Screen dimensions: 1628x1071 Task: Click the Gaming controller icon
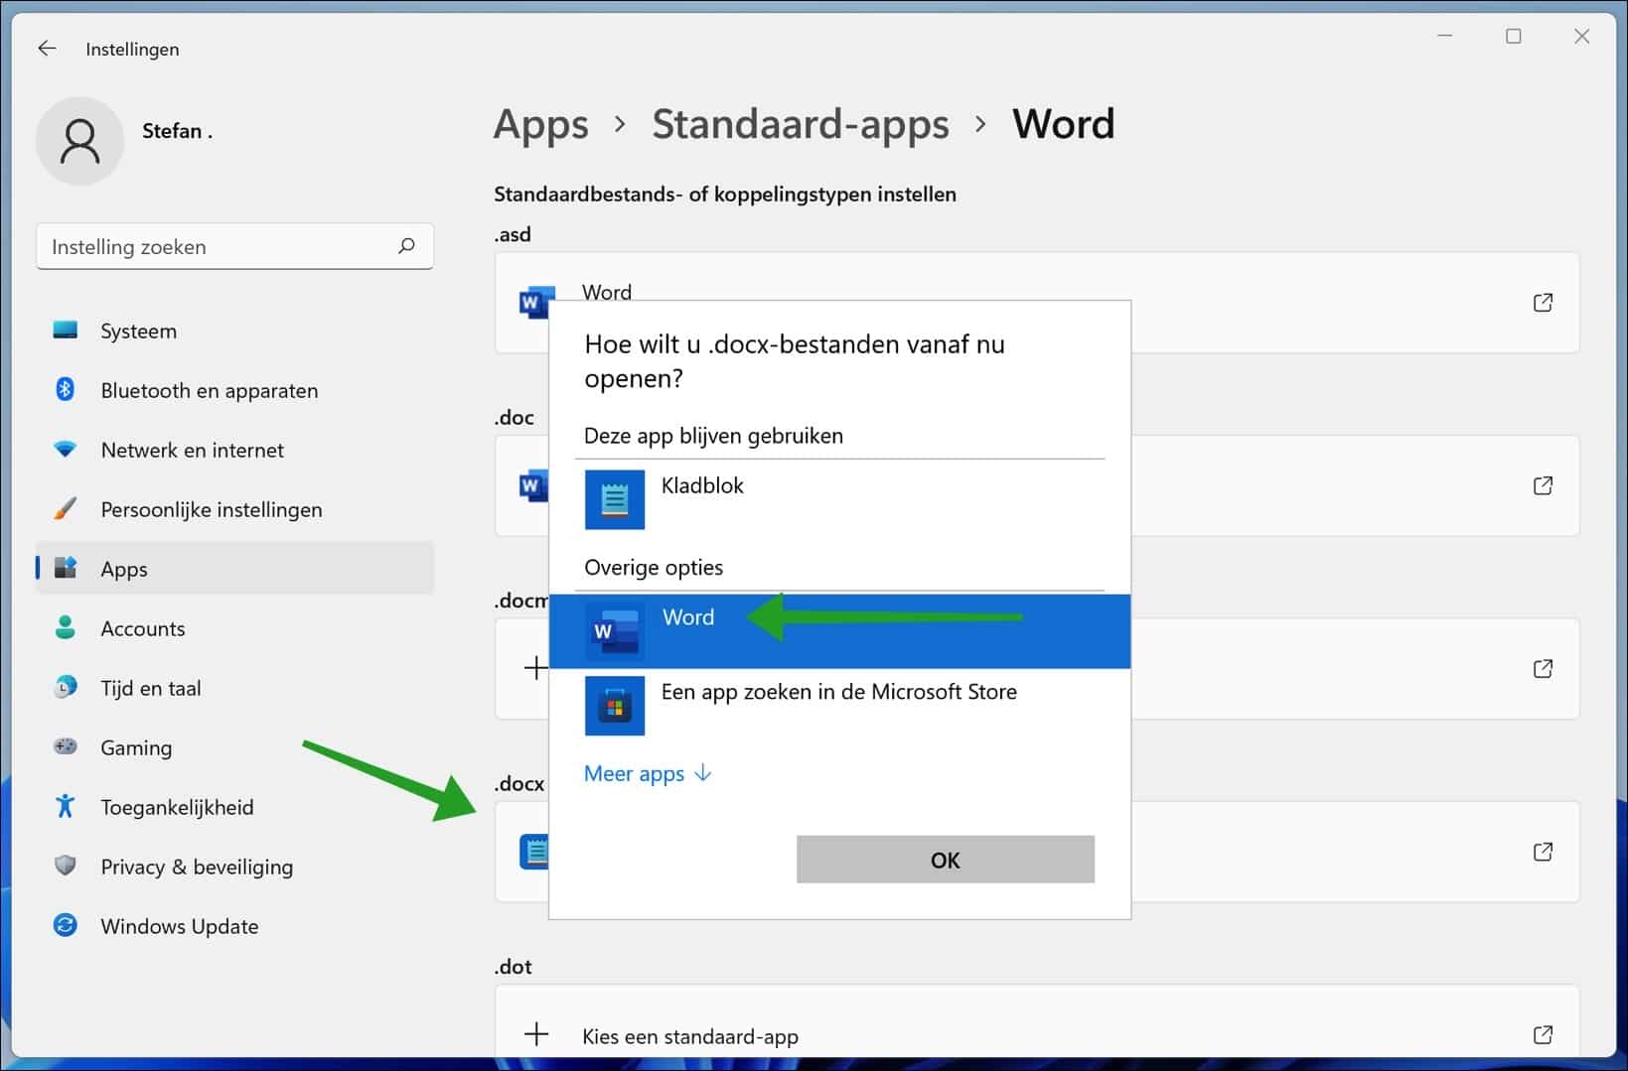pyautogui.click(x=65, y=746)
